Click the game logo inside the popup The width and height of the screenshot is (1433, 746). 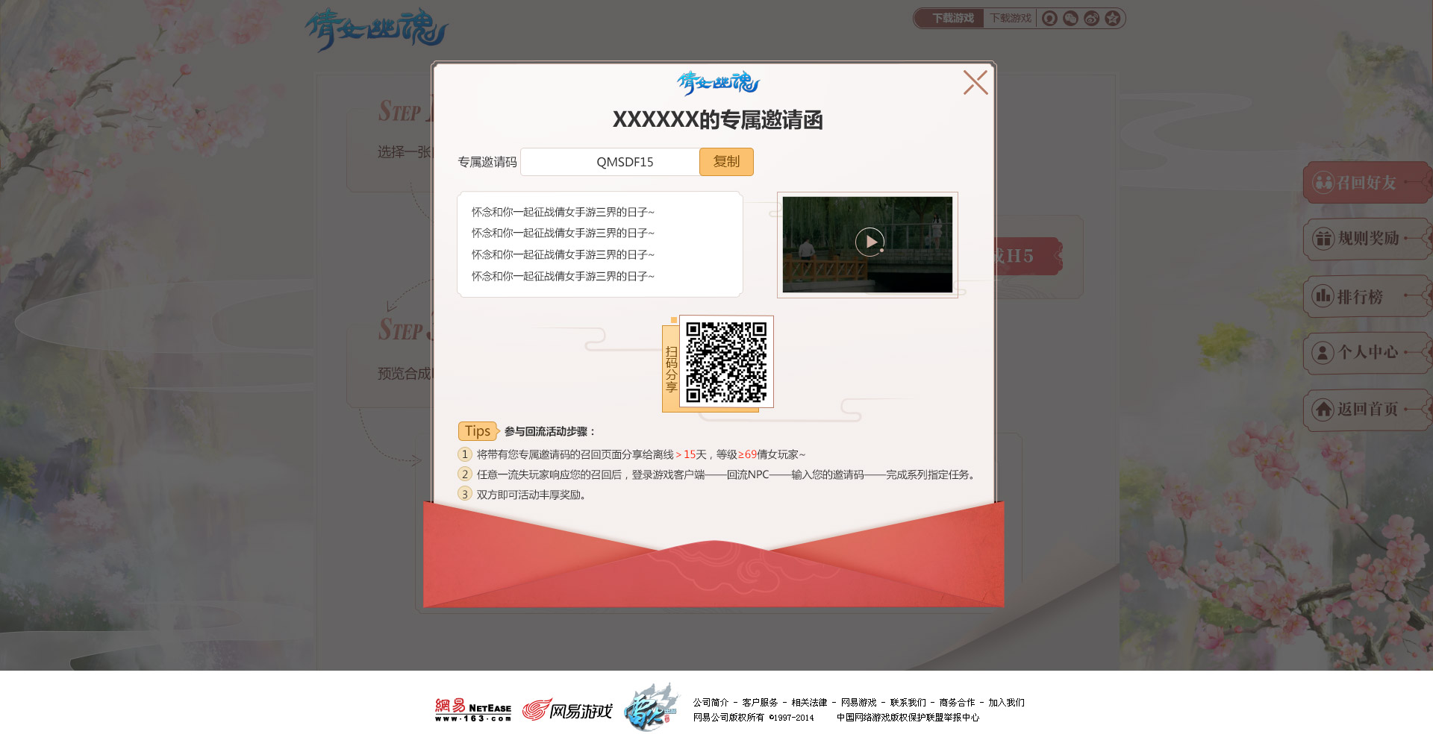pyautogui.click(x=717, y=82)
